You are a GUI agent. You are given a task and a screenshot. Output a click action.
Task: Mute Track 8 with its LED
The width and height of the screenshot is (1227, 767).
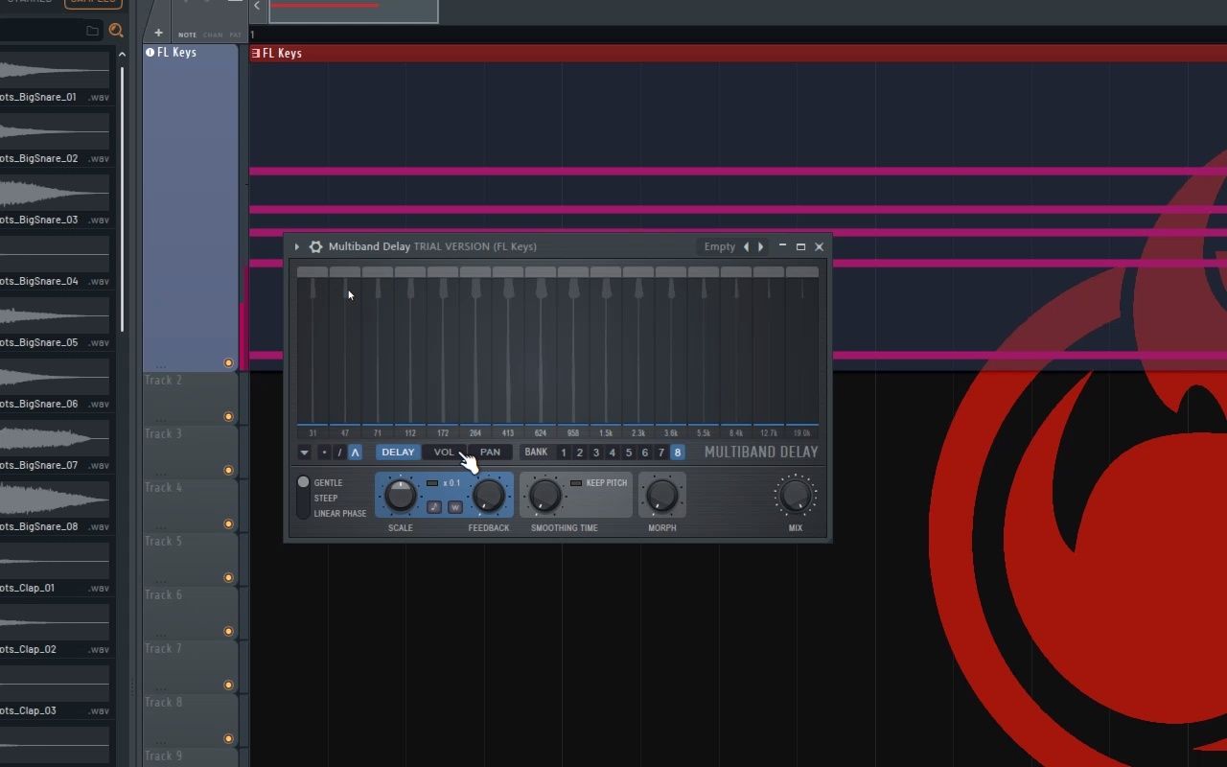tap(228, 739)
